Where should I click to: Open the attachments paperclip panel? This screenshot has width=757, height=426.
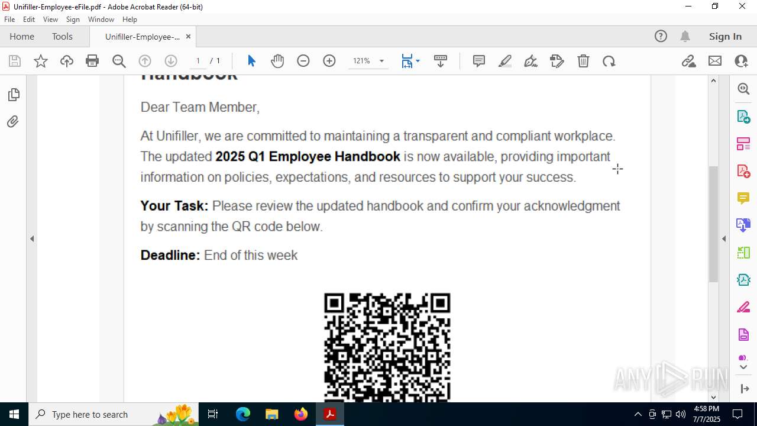point(13,122)
